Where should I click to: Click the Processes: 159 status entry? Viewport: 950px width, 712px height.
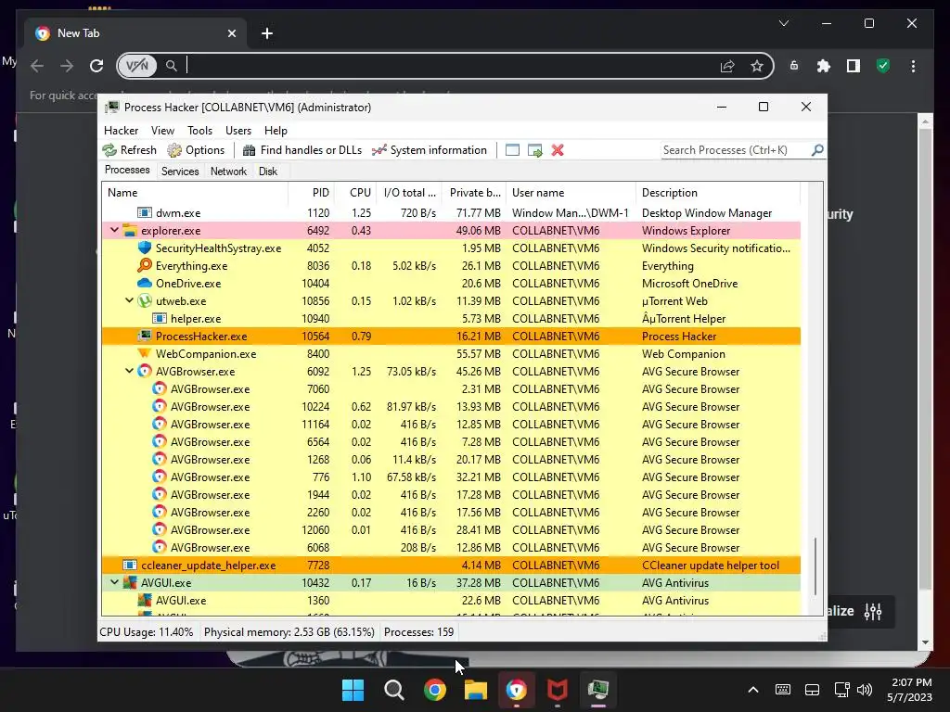click(418, 632)
